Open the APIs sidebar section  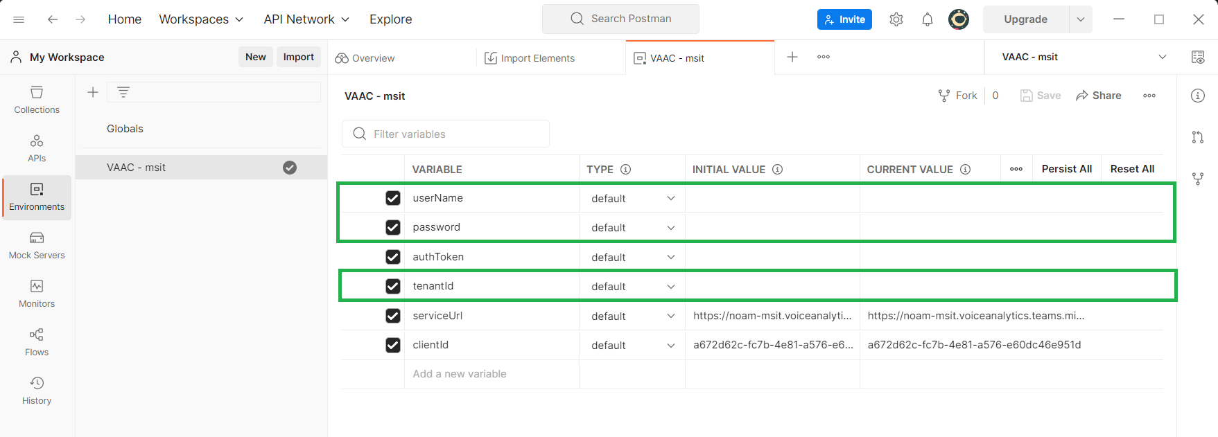coord(37,149)
